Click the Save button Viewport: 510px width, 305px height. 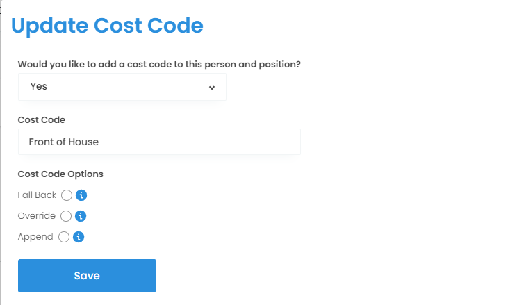pos(87,276)
